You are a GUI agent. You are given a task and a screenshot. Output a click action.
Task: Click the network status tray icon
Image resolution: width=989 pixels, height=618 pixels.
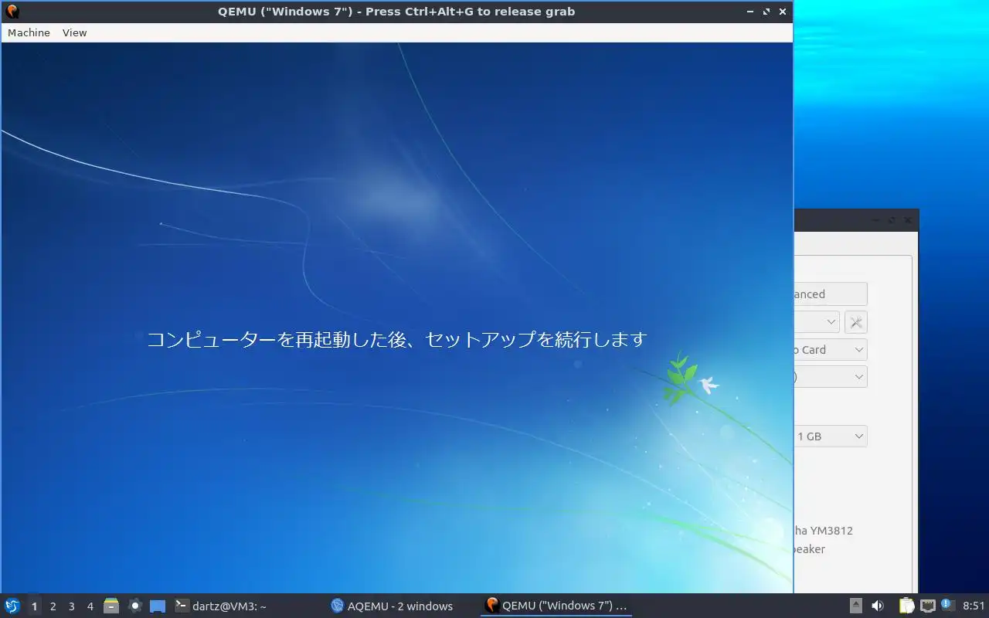[x=927, y=606]
